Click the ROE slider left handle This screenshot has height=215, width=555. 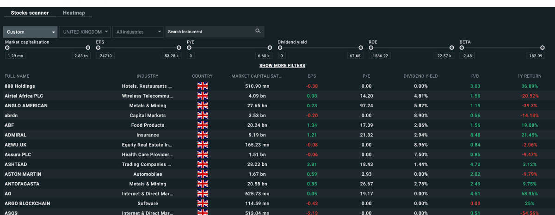click(x=370, y=48)
